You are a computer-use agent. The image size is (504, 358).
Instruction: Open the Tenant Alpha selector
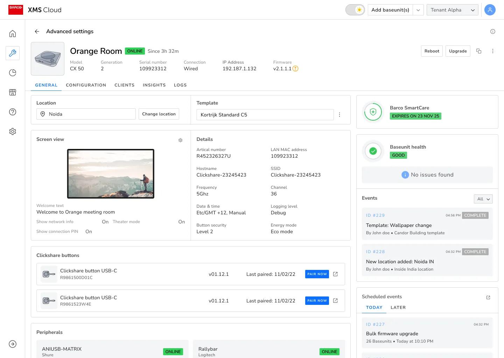[x=453, y=10]
